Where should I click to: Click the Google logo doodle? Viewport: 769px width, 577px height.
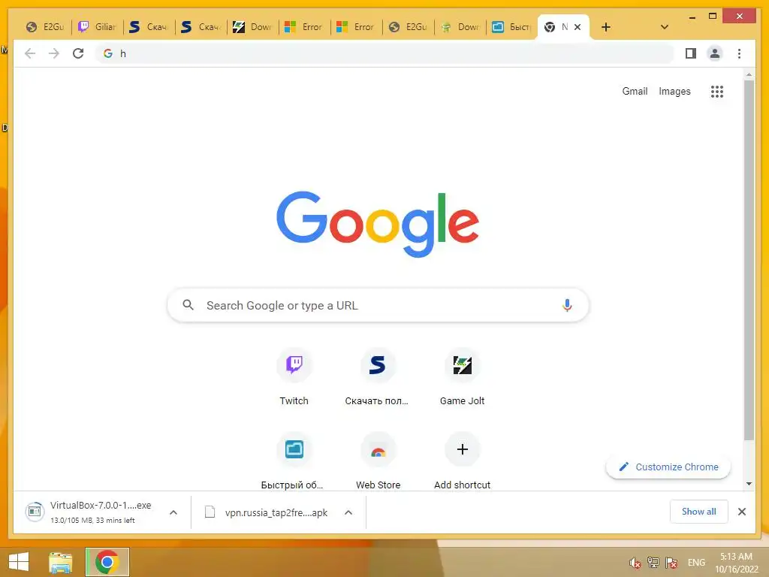pyautogui.click(x=378, y=224)
